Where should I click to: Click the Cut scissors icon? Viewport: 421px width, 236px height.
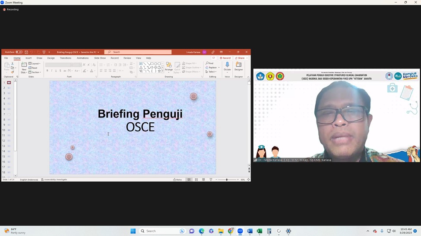click(x=13, y=64)
